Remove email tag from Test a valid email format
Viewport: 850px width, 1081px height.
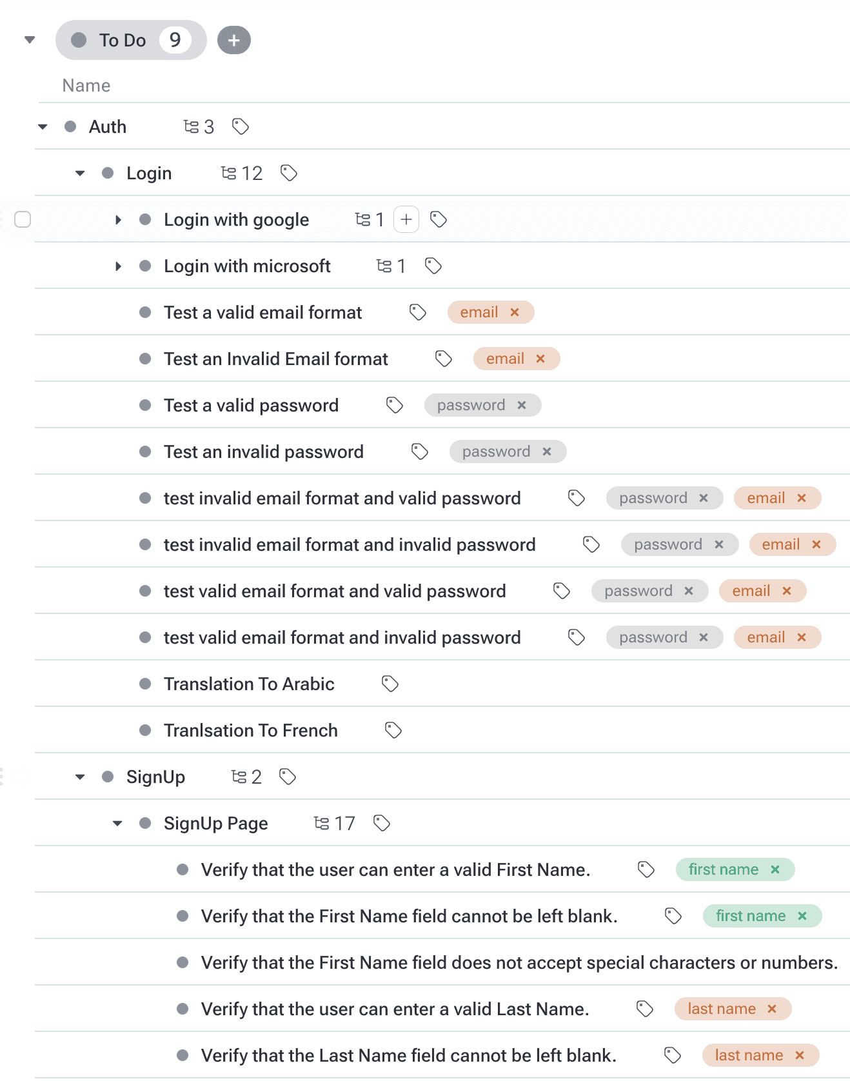tap(515, 312)
